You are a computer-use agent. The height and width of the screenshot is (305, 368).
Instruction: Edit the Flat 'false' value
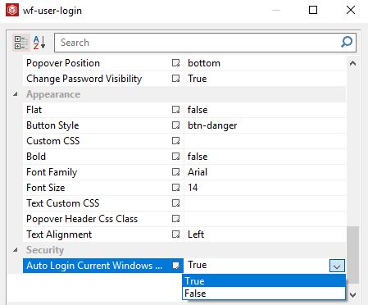(265, 110)
